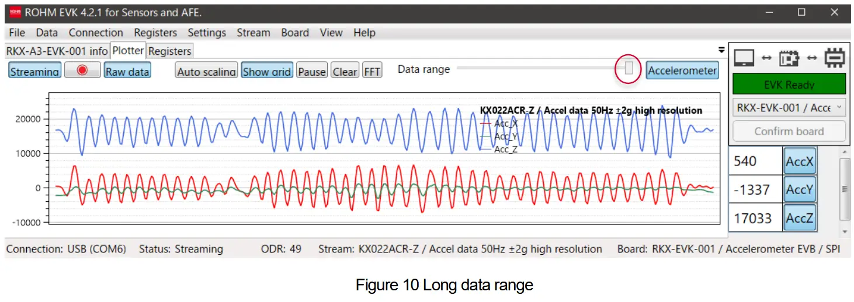Click the sensor board icon
Image resolution: width=854 pixels, height=302 pixels.
[x=834, y=58]
